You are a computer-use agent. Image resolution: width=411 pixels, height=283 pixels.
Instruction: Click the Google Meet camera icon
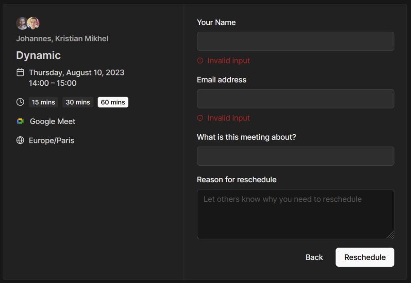point(20,121)
